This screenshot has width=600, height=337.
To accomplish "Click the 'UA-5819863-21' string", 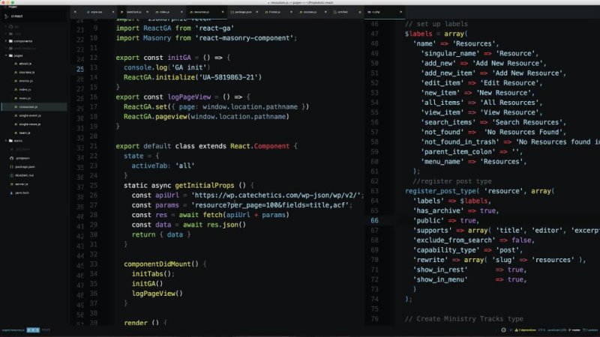I will pyautogui.click(x=229, y=77).
